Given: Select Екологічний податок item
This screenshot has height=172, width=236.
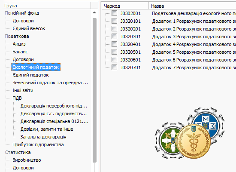Looking at the screenshot, I should 36,67.
